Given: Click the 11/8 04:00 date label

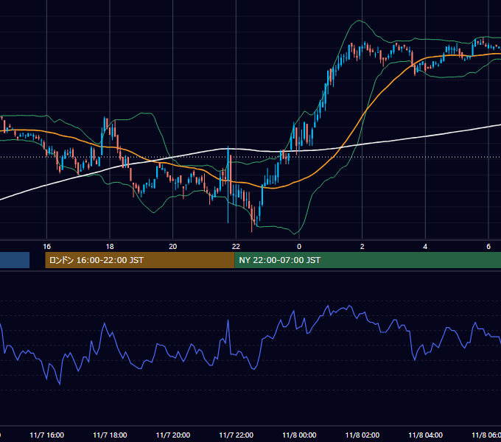Looking at the screenshot, I should [x=426, y=435].
